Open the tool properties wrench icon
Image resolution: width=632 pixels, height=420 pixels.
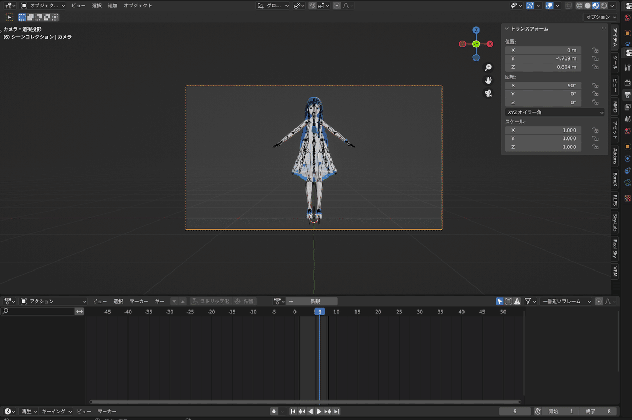627,67
